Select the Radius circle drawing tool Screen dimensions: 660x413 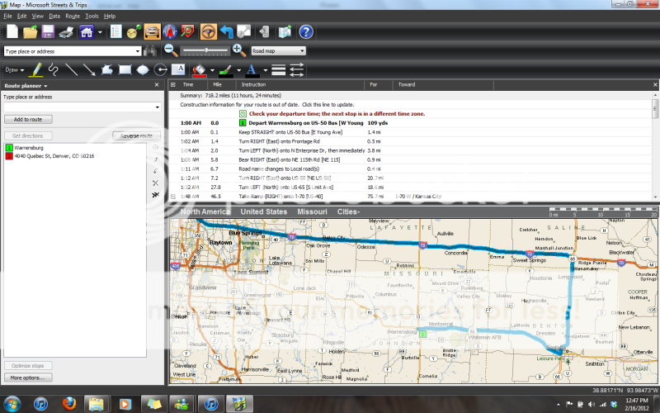click(x=160, y=69)
